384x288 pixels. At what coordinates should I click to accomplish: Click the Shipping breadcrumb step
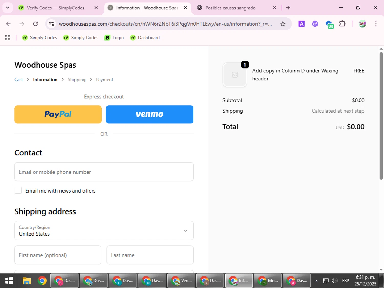coord(77,80)
